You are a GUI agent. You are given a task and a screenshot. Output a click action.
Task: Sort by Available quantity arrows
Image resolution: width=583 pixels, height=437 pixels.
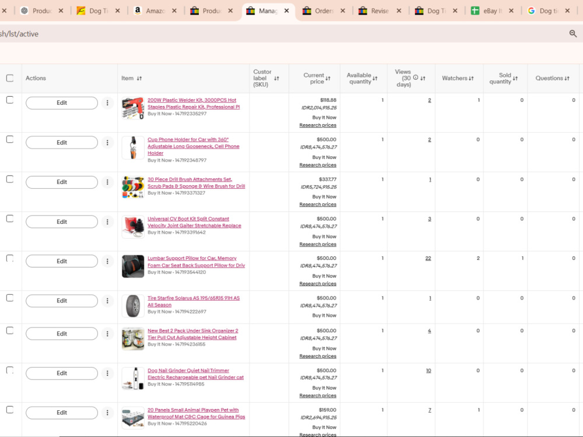click(x=375, y=79)
